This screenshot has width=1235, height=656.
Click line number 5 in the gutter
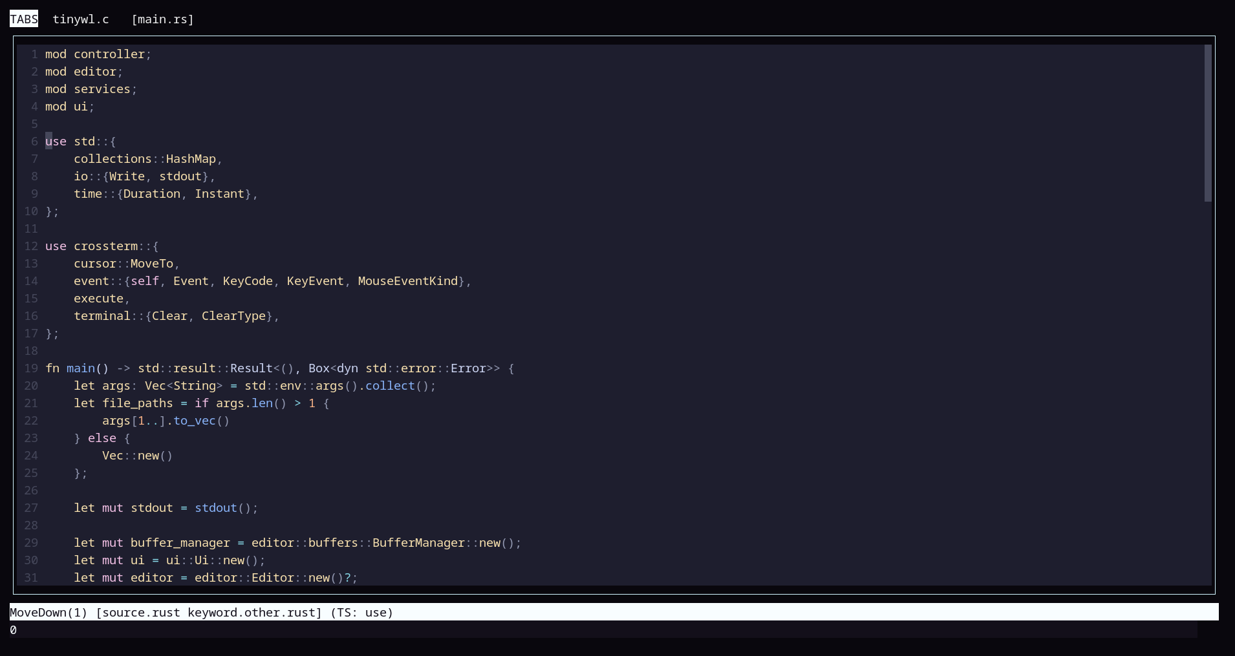pyautogui.click(x=35, y=124)
